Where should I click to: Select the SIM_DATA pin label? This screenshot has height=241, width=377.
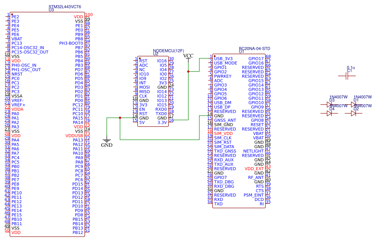(x=224, y=146)
